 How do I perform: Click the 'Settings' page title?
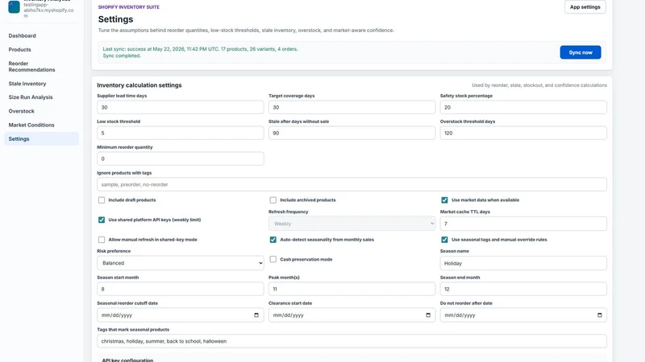115,19
